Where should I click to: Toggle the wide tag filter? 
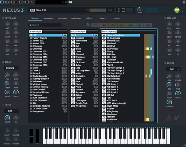139,25
